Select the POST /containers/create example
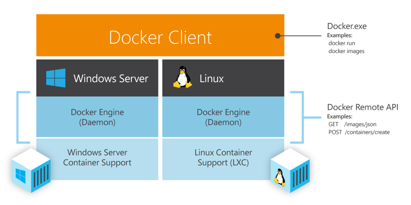 tap(359, 132)
